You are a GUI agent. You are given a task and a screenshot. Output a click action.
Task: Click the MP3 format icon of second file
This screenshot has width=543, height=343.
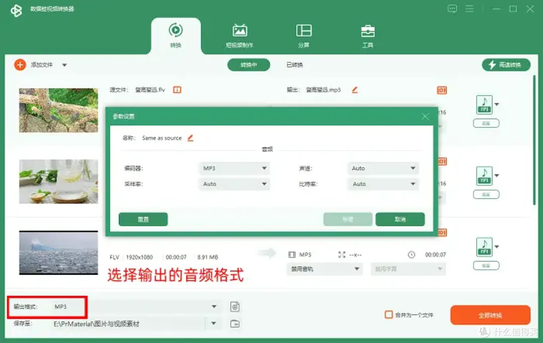coord(484,176)
